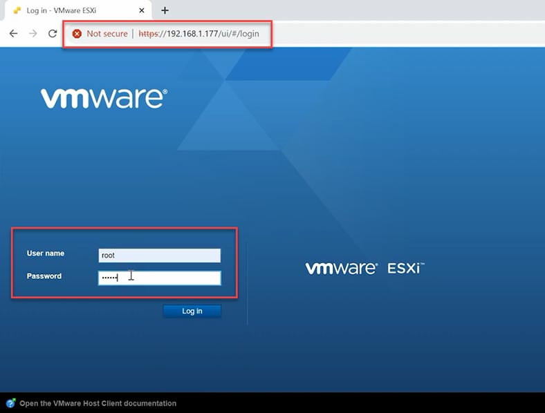Click inside the Password field
This screenshot has height=413, width=545.
tap(160, 278)
